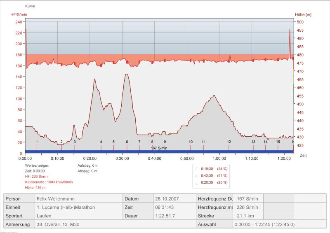Viewport: 330px width, 233px height.
Task: Click the HF/S/min axis label
Action: pos(19,15)
